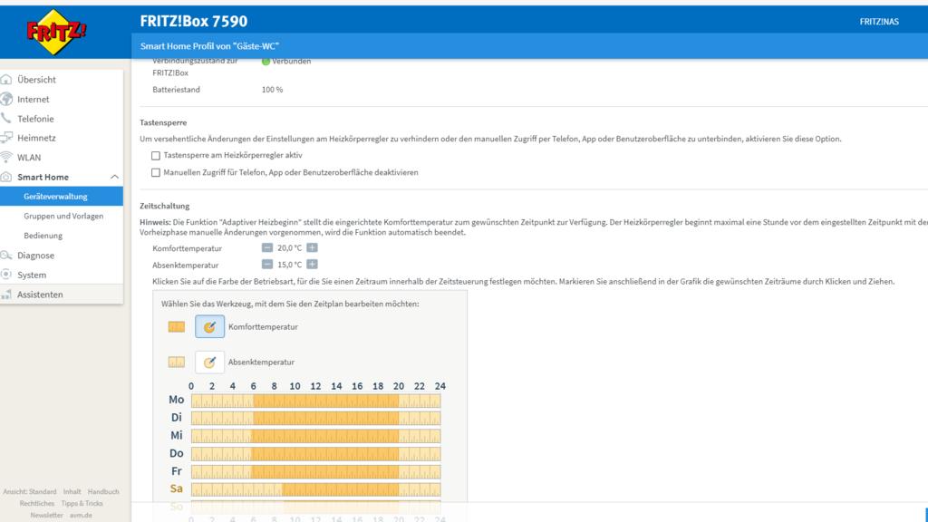Open Newsletter footer link
Screen dimensions: 928x522
point(46,516)
